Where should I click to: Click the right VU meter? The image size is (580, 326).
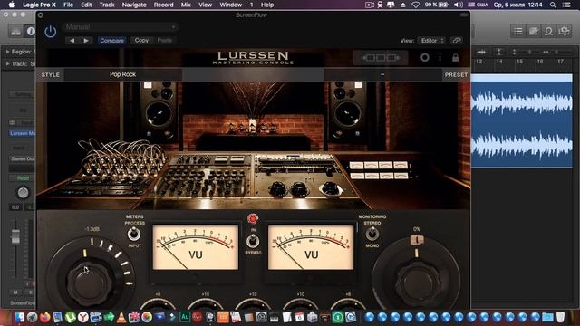[x=311, y=247]
